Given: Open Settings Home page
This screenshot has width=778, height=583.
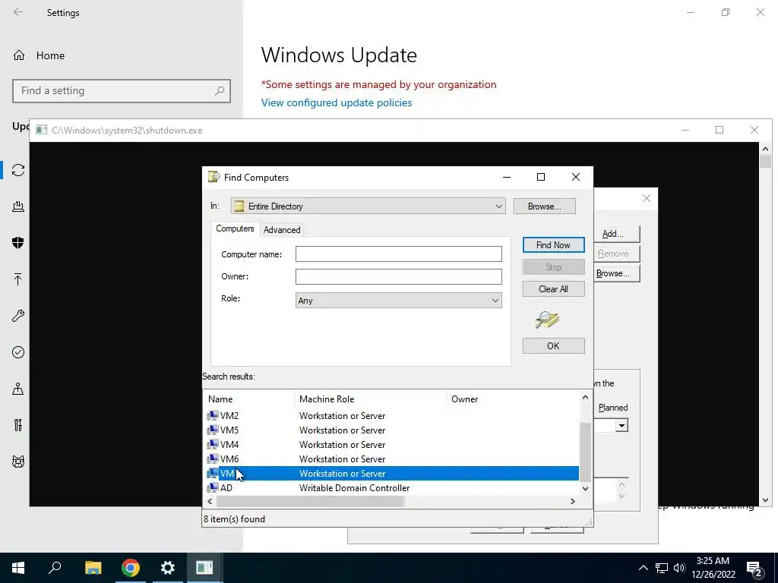Looking at the screenshot, I should pos(39,55).
